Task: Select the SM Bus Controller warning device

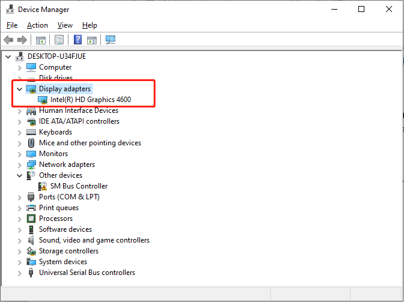Action: click(x=79, y=186)
